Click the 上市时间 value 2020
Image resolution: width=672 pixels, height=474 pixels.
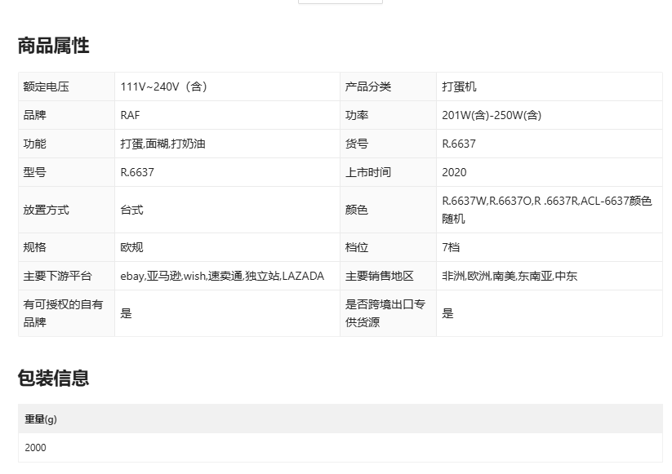454,172
